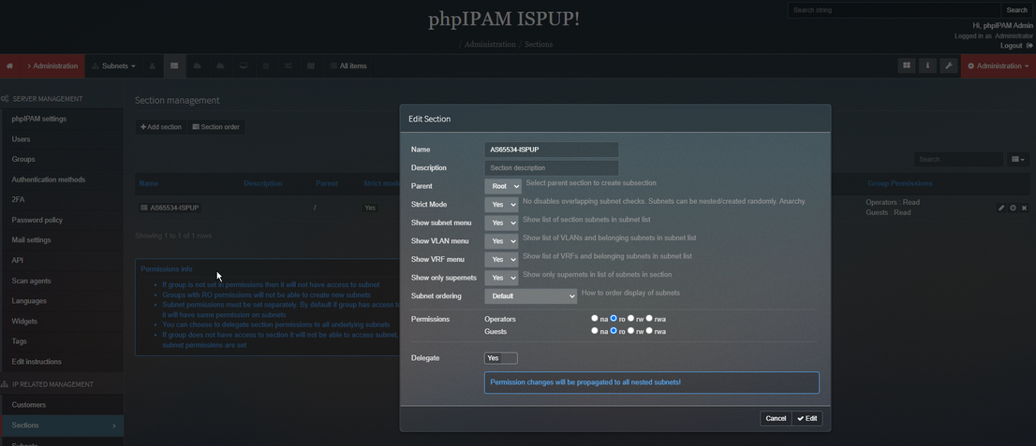Go to the home dashboard icon
1036x446 pixels.
point(9,66)
